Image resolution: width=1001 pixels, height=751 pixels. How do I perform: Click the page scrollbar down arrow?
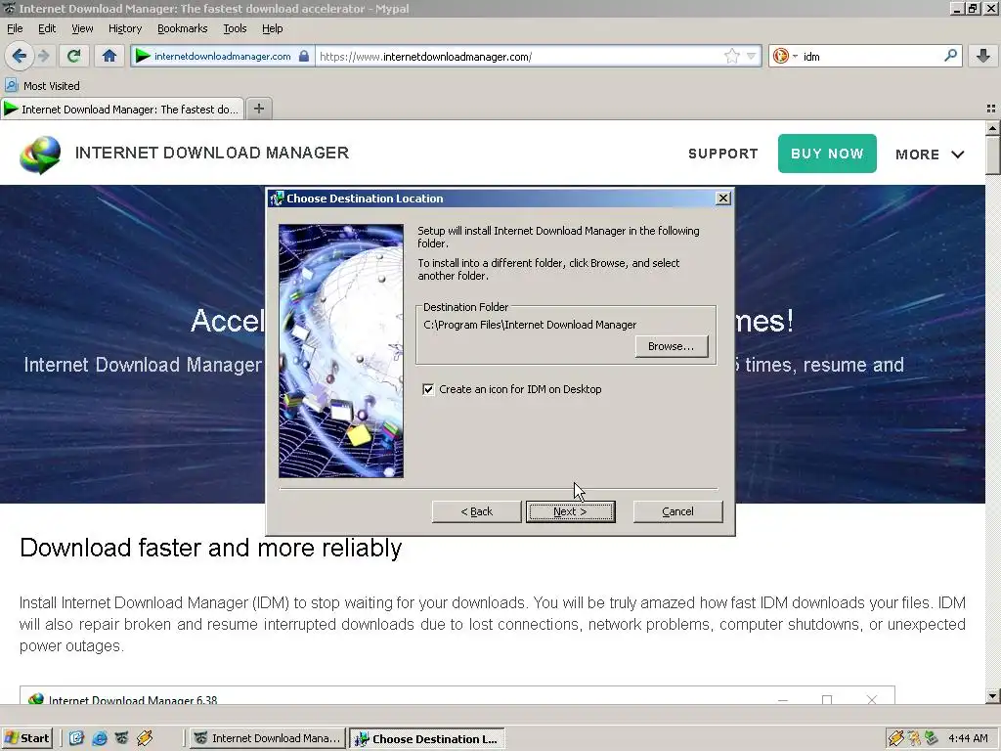(993, 695)
